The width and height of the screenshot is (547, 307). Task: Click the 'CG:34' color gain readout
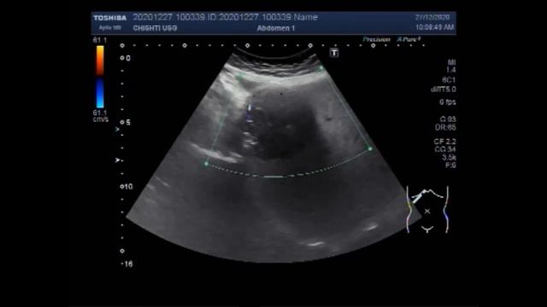coord(445,149)
